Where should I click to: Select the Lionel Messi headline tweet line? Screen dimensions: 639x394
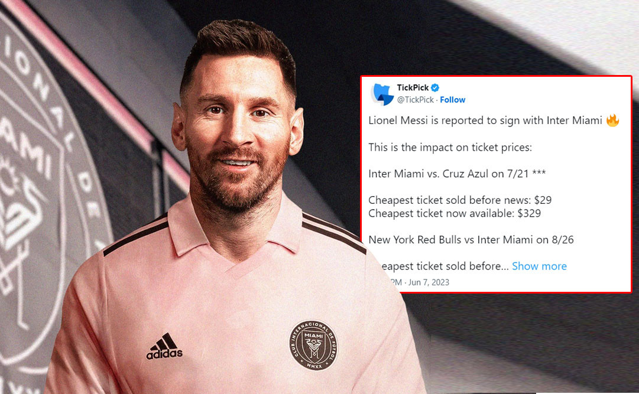(485, 121)
